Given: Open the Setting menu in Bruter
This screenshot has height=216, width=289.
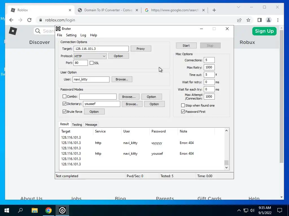Looking at the screenshot, I should click(x=71, y=35).
